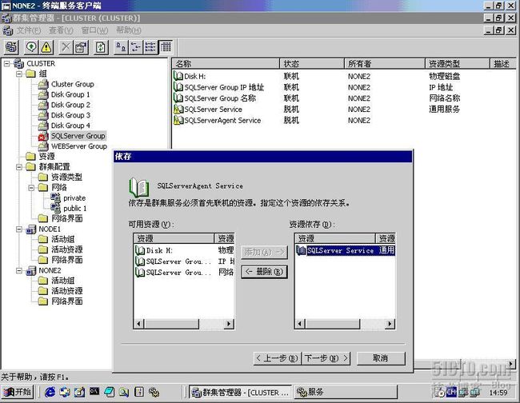Open the 窗口(W) menu
This screenshot has width=520, height=403.
(95, 30)
